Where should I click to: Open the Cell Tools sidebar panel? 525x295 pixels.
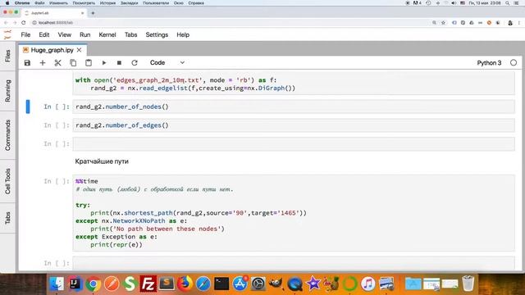pos(7,181)
